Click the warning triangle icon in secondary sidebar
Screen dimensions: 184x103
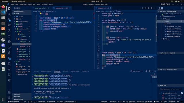(159, 8)
